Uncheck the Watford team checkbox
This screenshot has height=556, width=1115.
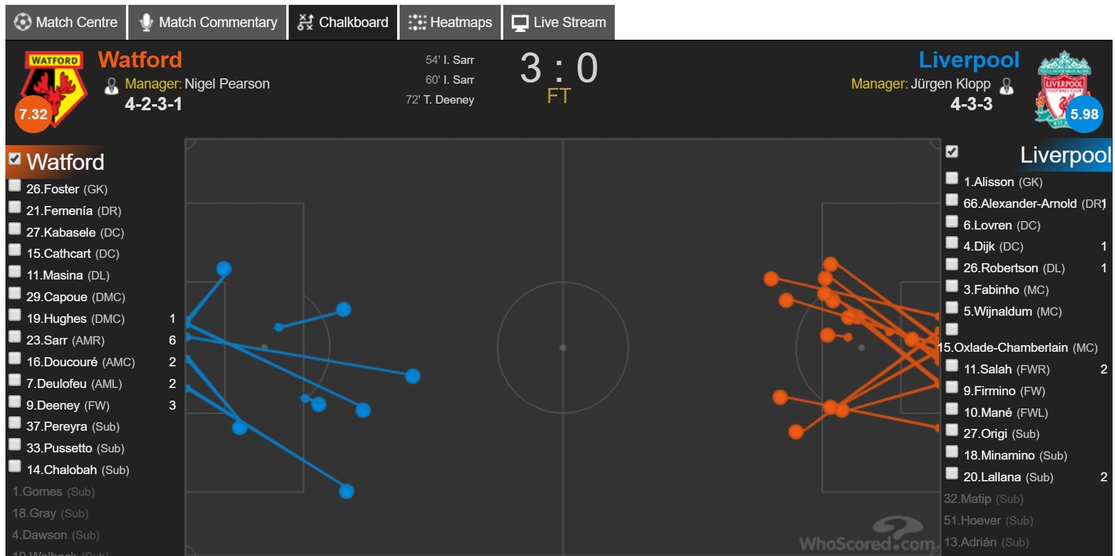click(15, 159)
